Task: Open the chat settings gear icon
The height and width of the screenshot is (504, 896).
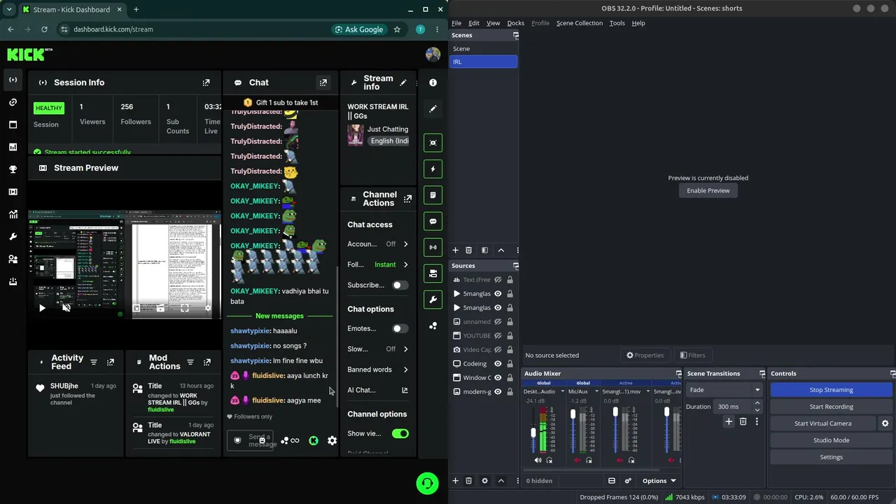Action: 332,440
